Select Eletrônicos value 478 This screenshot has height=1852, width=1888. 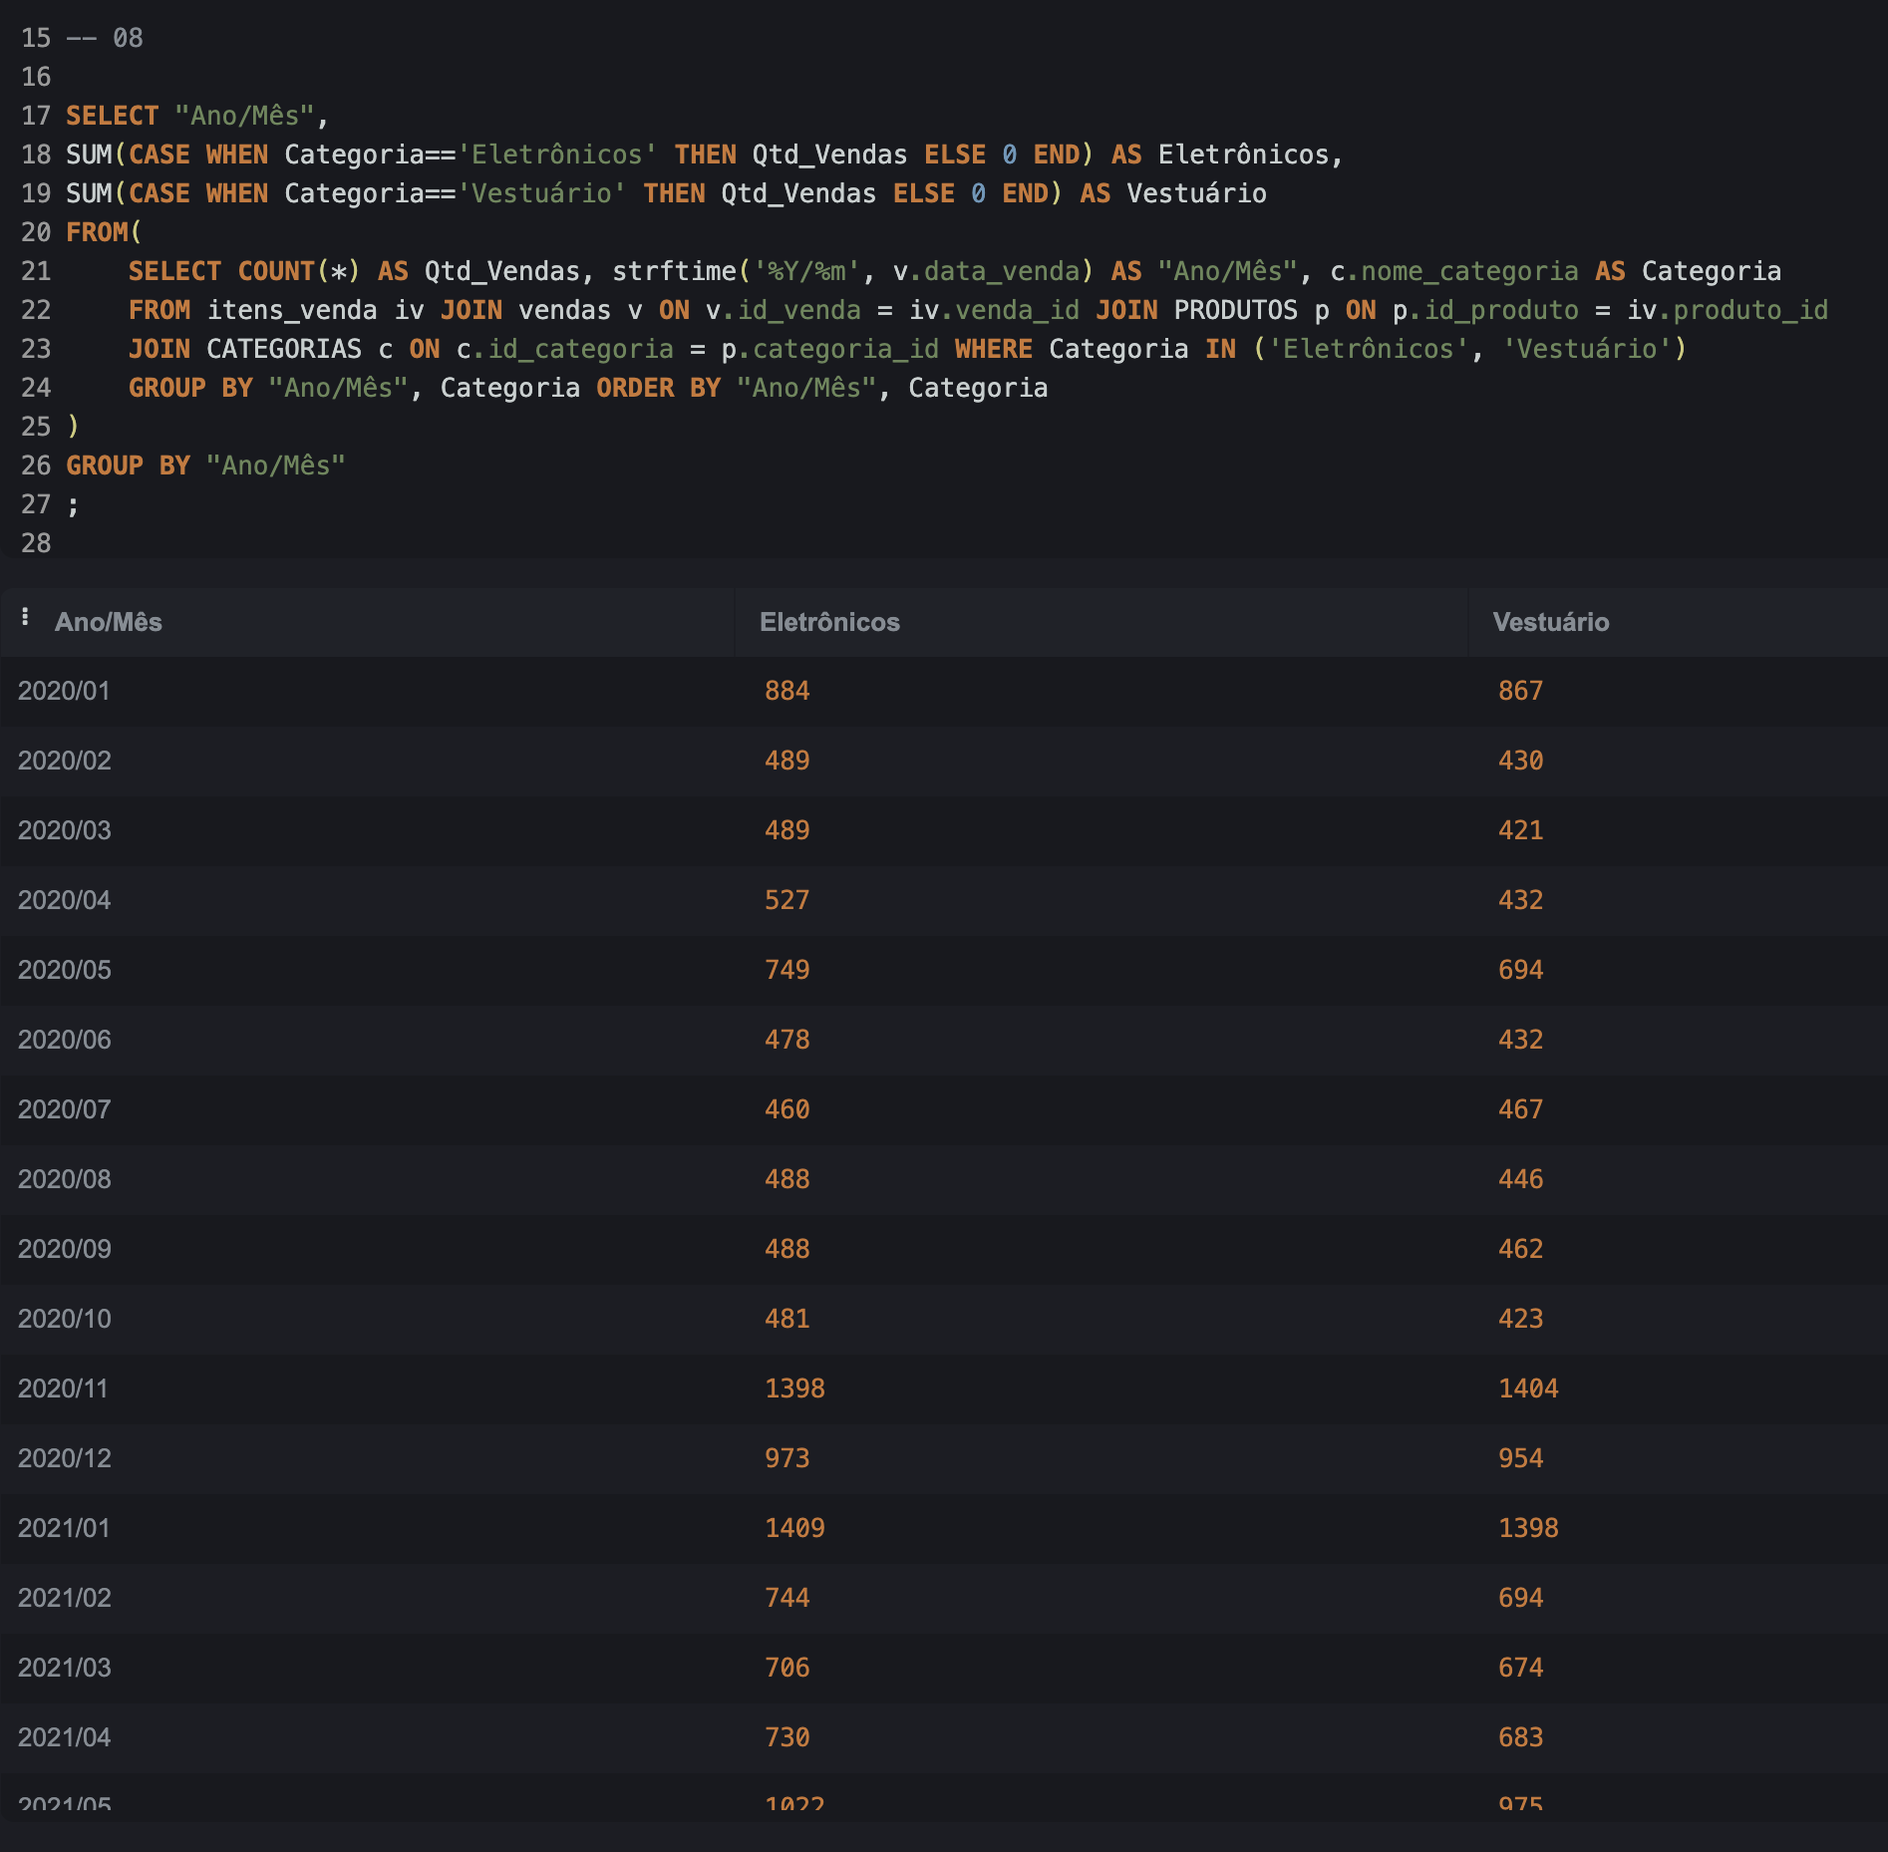pyautogui.click(x=787, y=1040)
